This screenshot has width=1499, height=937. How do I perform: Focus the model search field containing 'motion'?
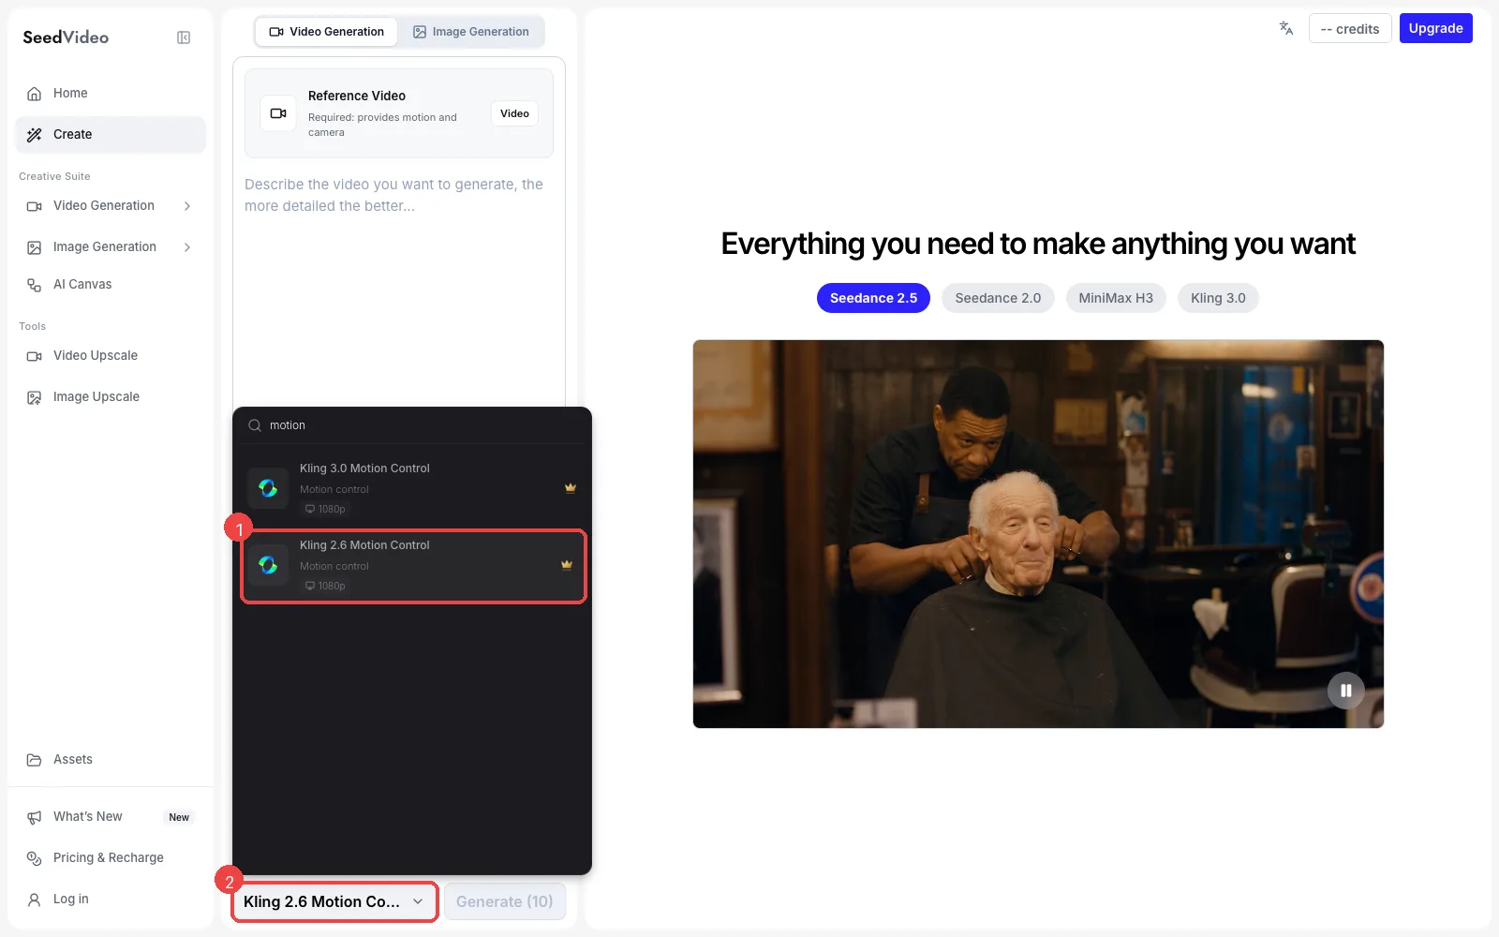[x=412, y=425]
